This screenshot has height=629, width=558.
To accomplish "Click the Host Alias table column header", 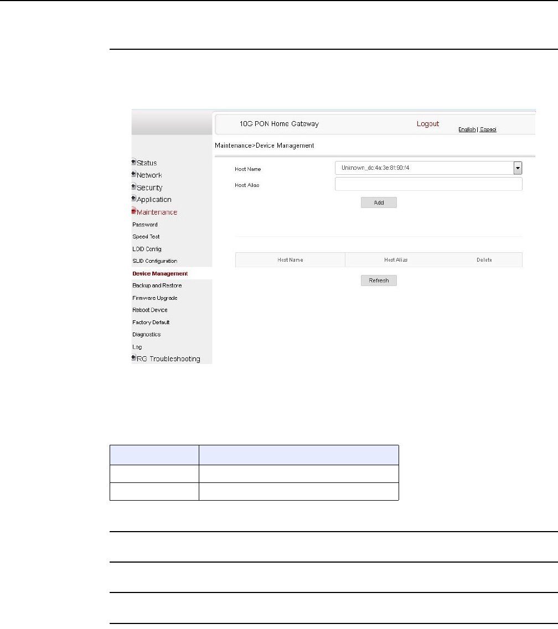I will point(396,260).
